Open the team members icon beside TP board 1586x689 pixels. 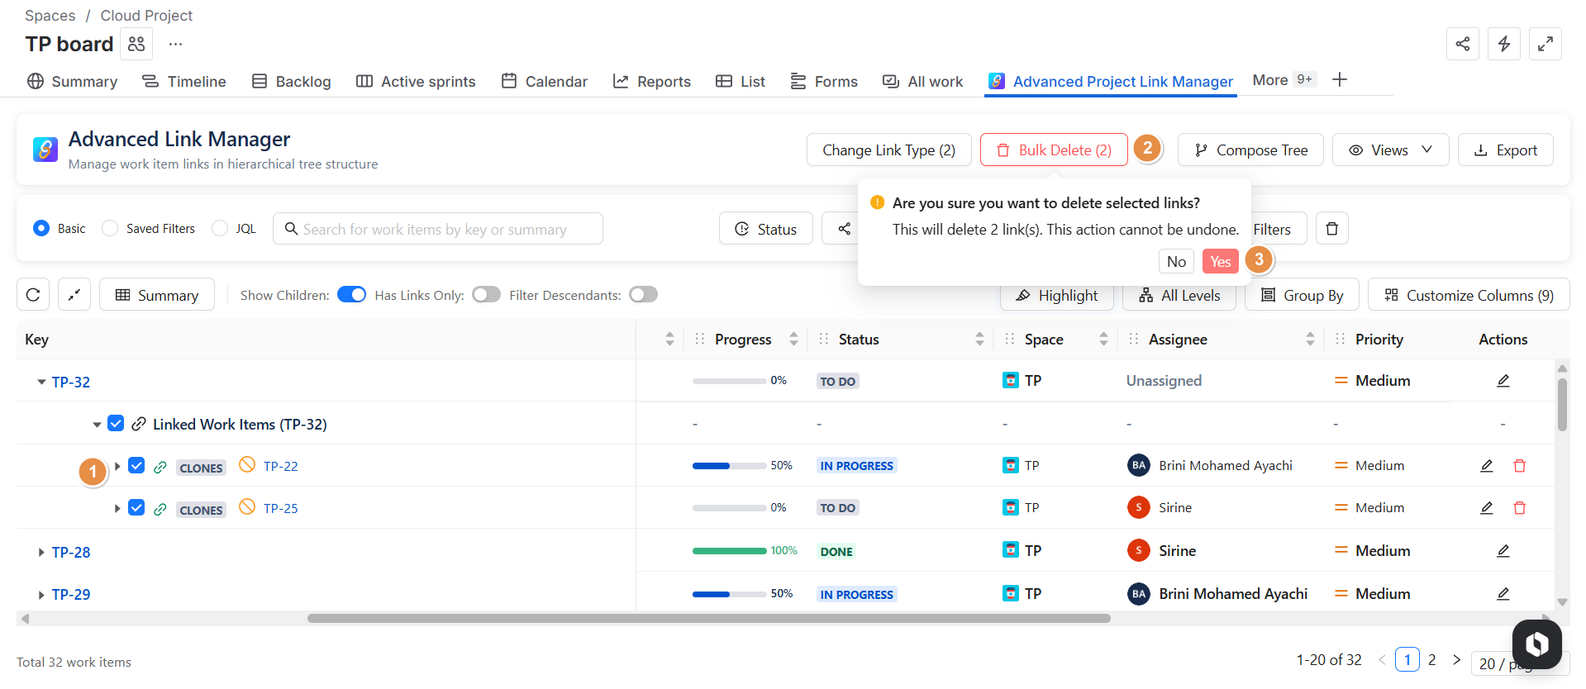tap(136, 44)
